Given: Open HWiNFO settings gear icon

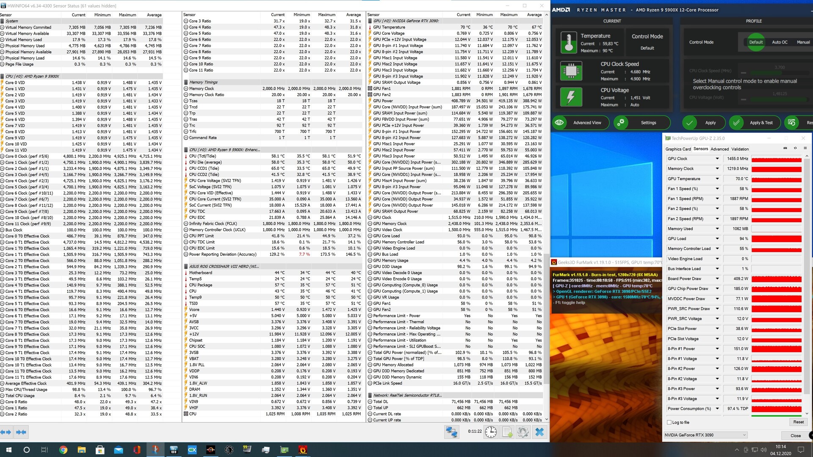Looking at the screenshot, I should click(523, 432).
